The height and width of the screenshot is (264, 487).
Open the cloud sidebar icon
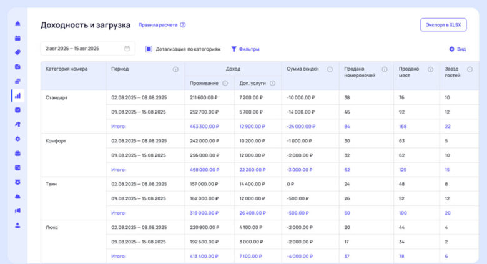click(17, 197)
